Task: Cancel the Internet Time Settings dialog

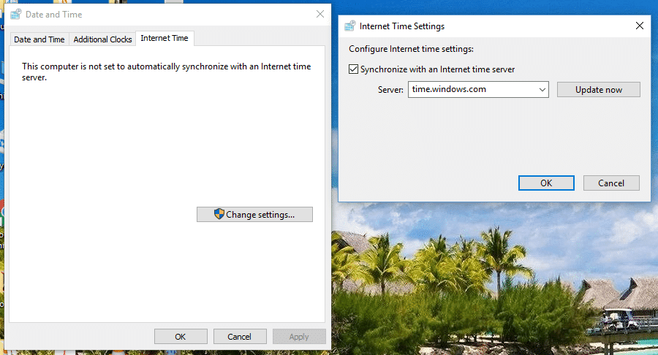Action: (x=611, y=183)
